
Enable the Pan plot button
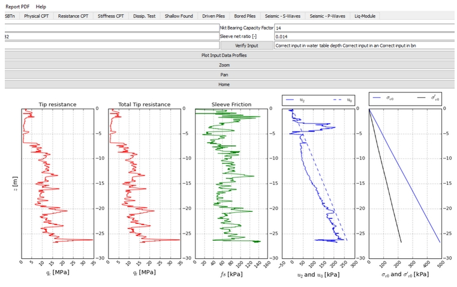tap(224, 75)
